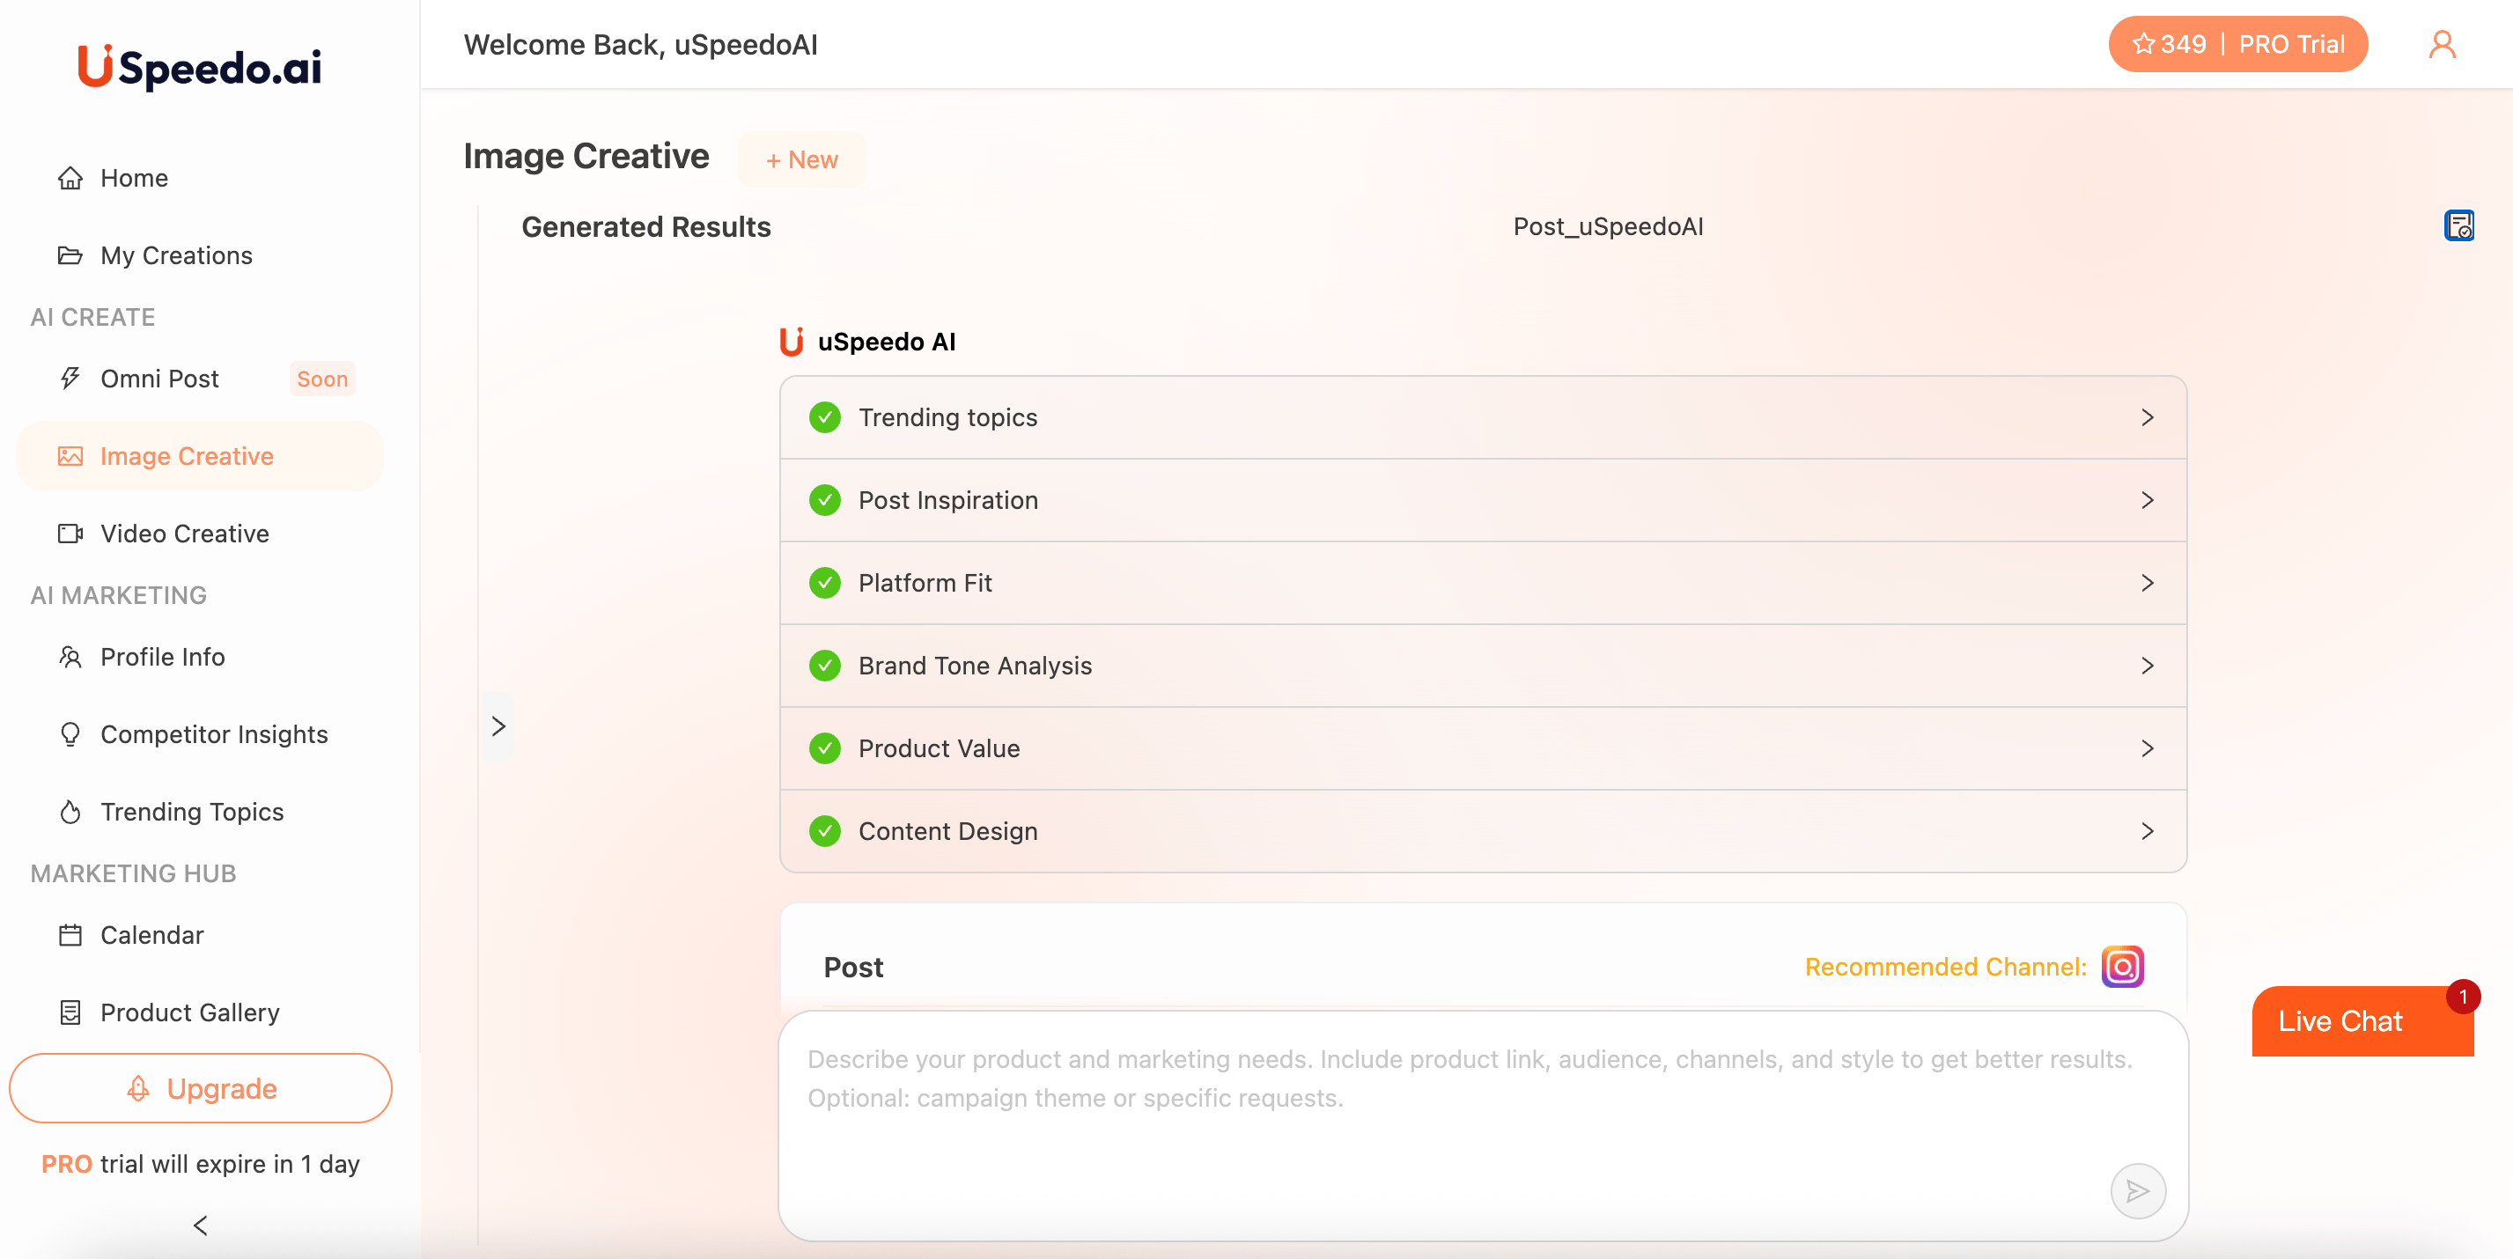Open the generation report icon near Post_uSpeedoAI
2513x1259 pixels.
[x=2460, y=225]
